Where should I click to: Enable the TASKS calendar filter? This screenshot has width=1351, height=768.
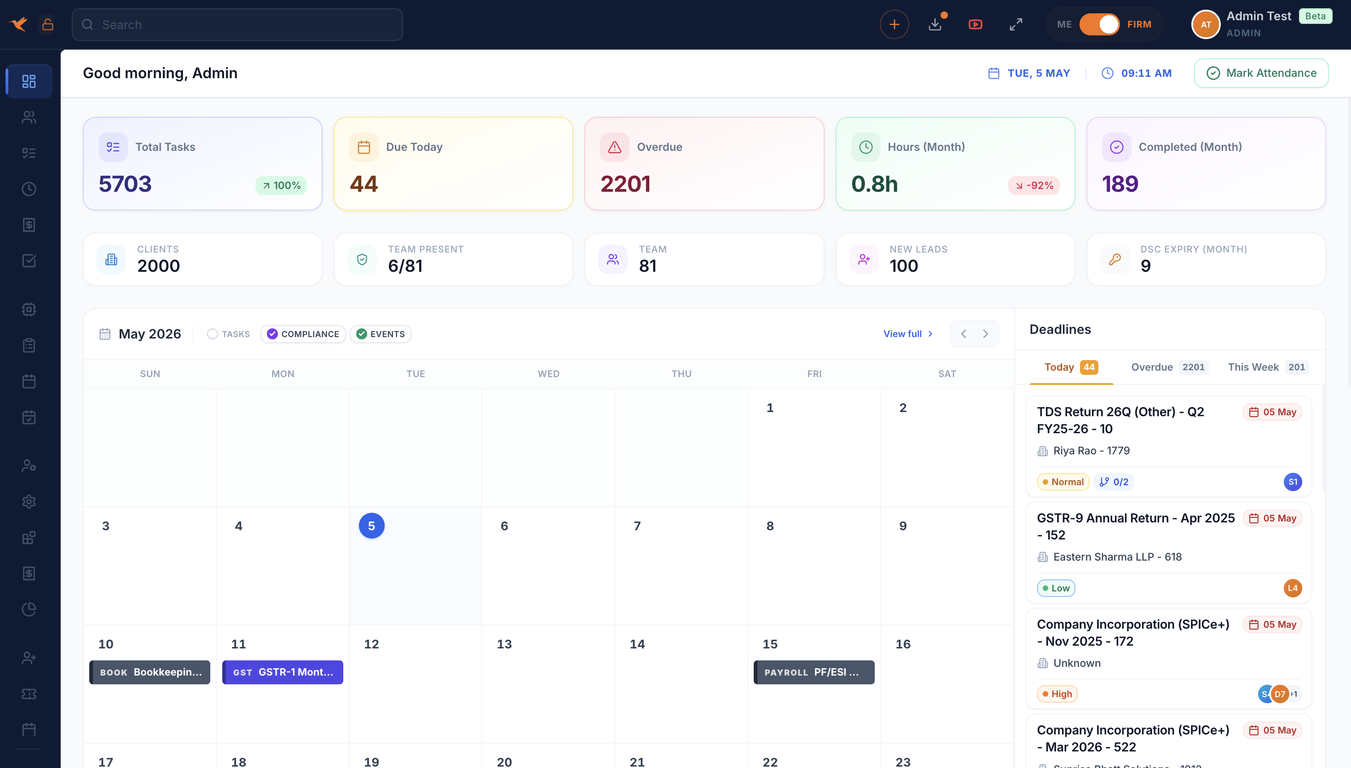pos(229,334)
